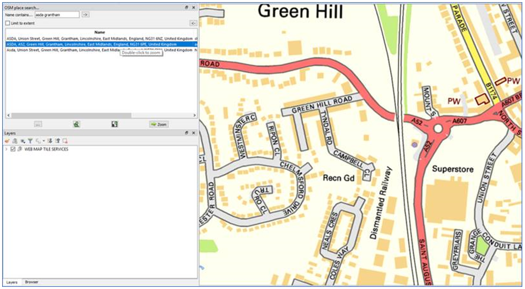Click GREEN HILL ROAD label on map

pos(322,106)
